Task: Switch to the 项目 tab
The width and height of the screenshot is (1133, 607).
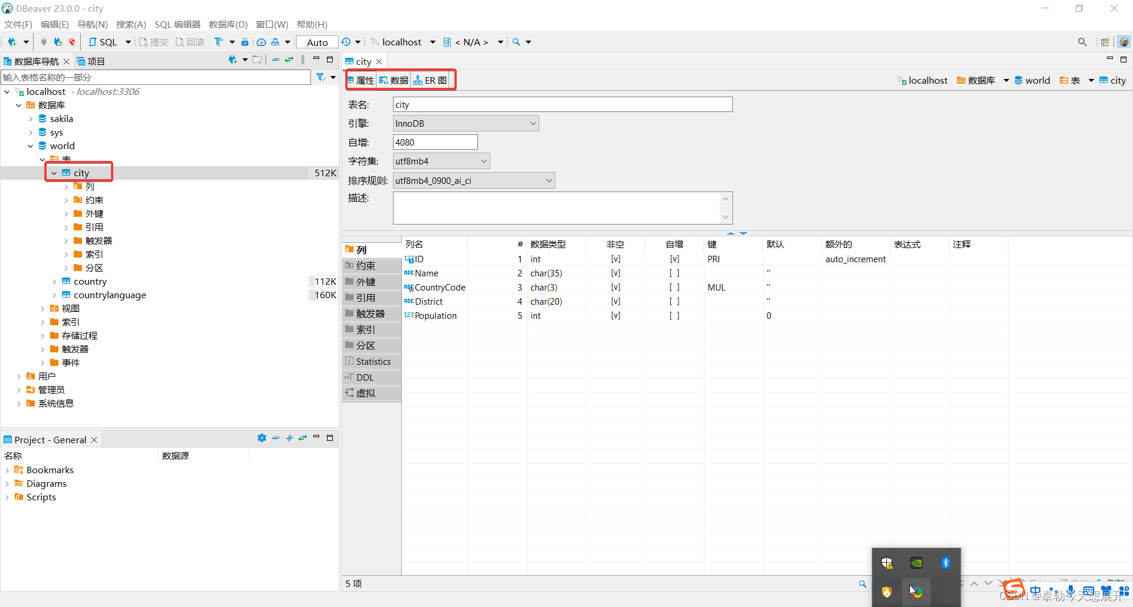Action: tap(91, 61)
